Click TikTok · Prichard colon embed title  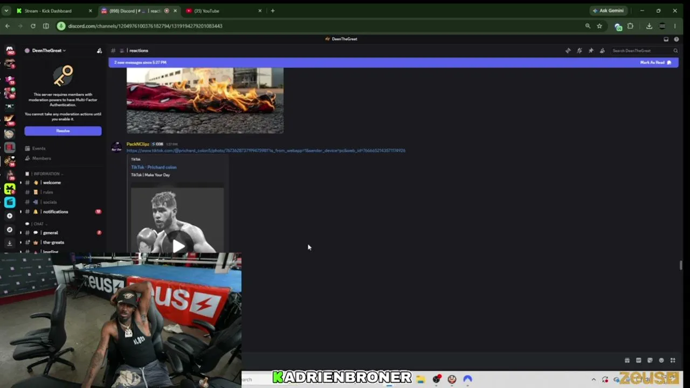click(x=154, y=167)
